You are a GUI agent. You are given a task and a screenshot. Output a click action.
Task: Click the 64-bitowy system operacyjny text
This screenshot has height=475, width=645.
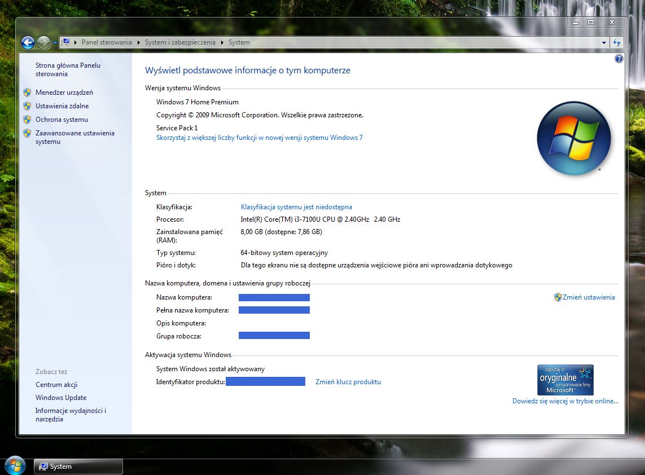coord(284,253)
